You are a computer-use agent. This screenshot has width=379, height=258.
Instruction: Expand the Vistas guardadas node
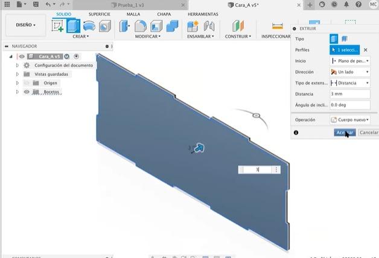17,74
